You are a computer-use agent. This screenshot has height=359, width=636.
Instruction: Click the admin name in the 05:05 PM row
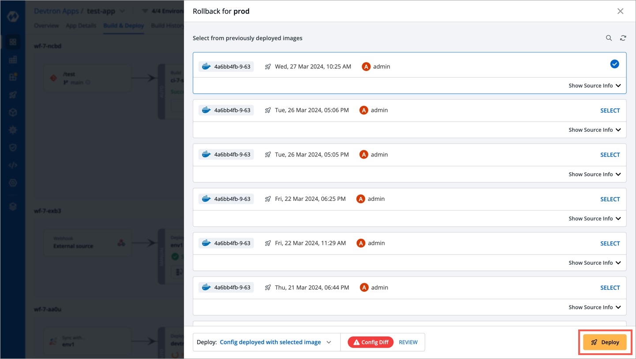(x=379, y=155)
